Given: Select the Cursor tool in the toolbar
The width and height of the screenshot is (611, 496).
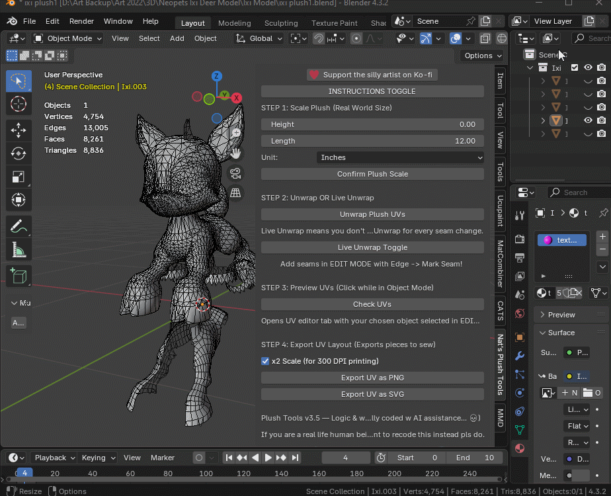Looking at the screenshot, I should pyautogui.click(x=19, y=104).
